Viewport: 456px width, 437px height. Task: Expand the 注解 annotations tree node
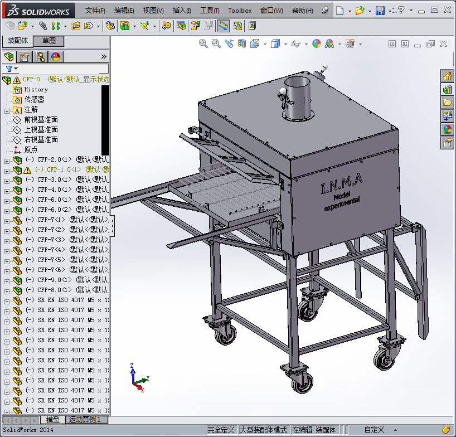[x=7, y=110]
